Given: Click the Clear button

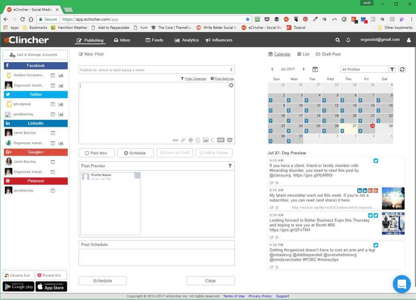Looking at the screenshot, I should point(210,281).
